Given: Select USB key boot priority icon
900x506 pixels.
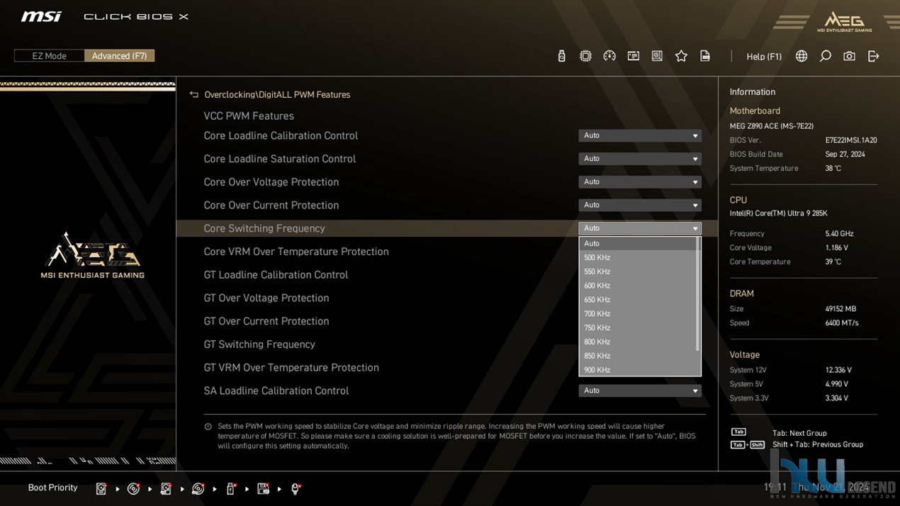Looking at the screenshot, I should tap(231, 488).
